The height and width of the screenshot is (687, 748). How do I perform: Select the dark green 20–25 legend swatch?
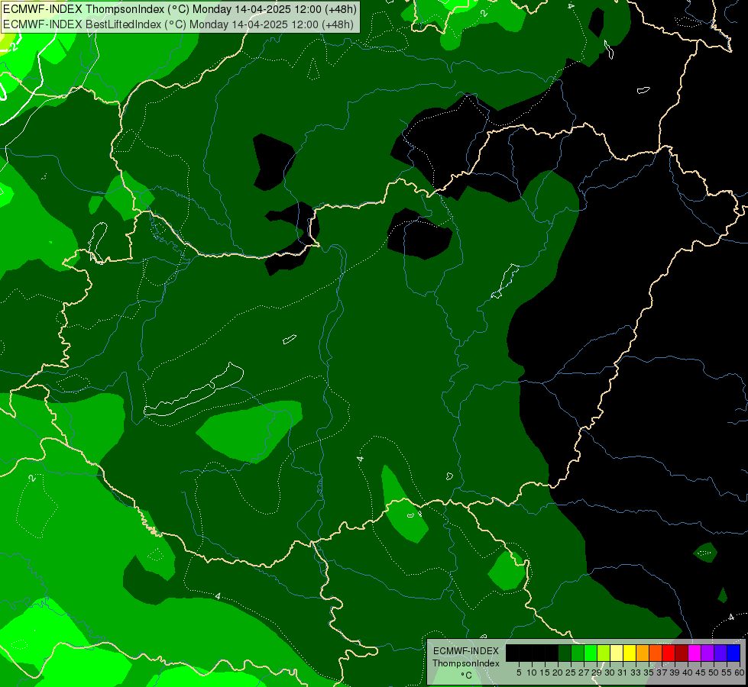pyautogui.click(x=565, y=653)
